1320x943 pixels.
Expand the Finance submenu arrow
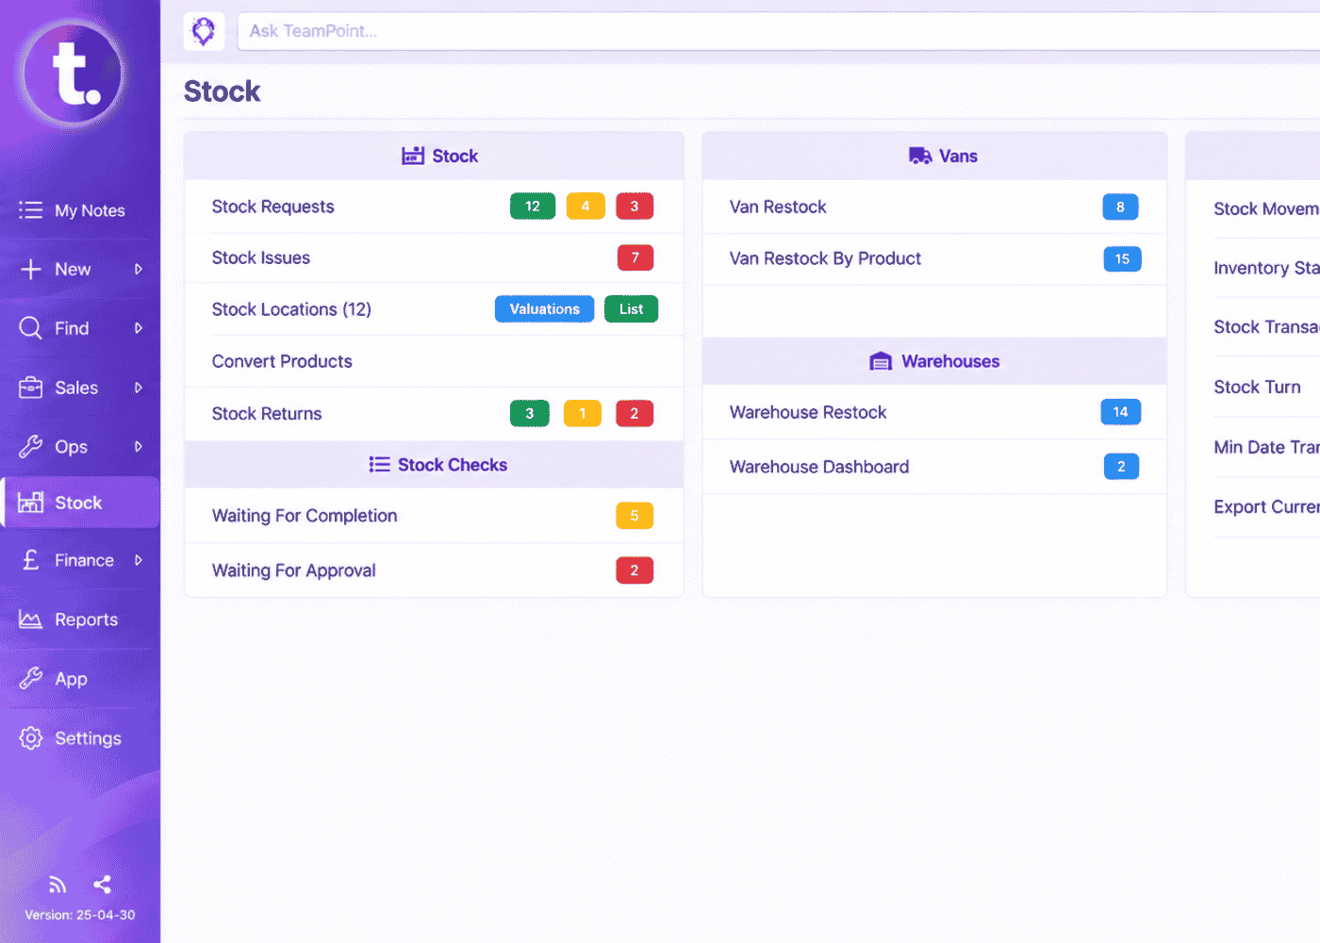point(139,560)
